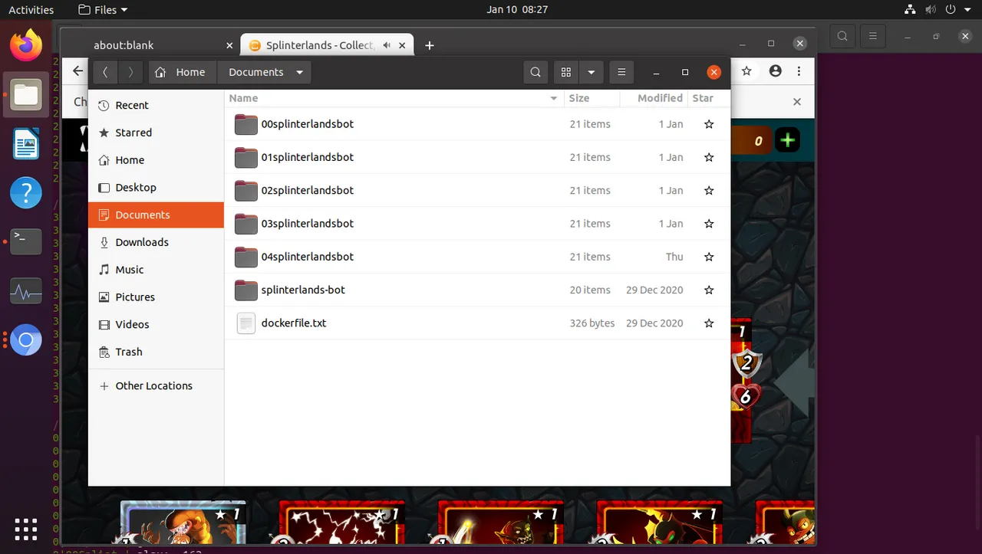Image resolution: width=982 pixels, height=554 pixels.
Task: Open view options dropdown arrow in Files
Action: tap(591, 72)
